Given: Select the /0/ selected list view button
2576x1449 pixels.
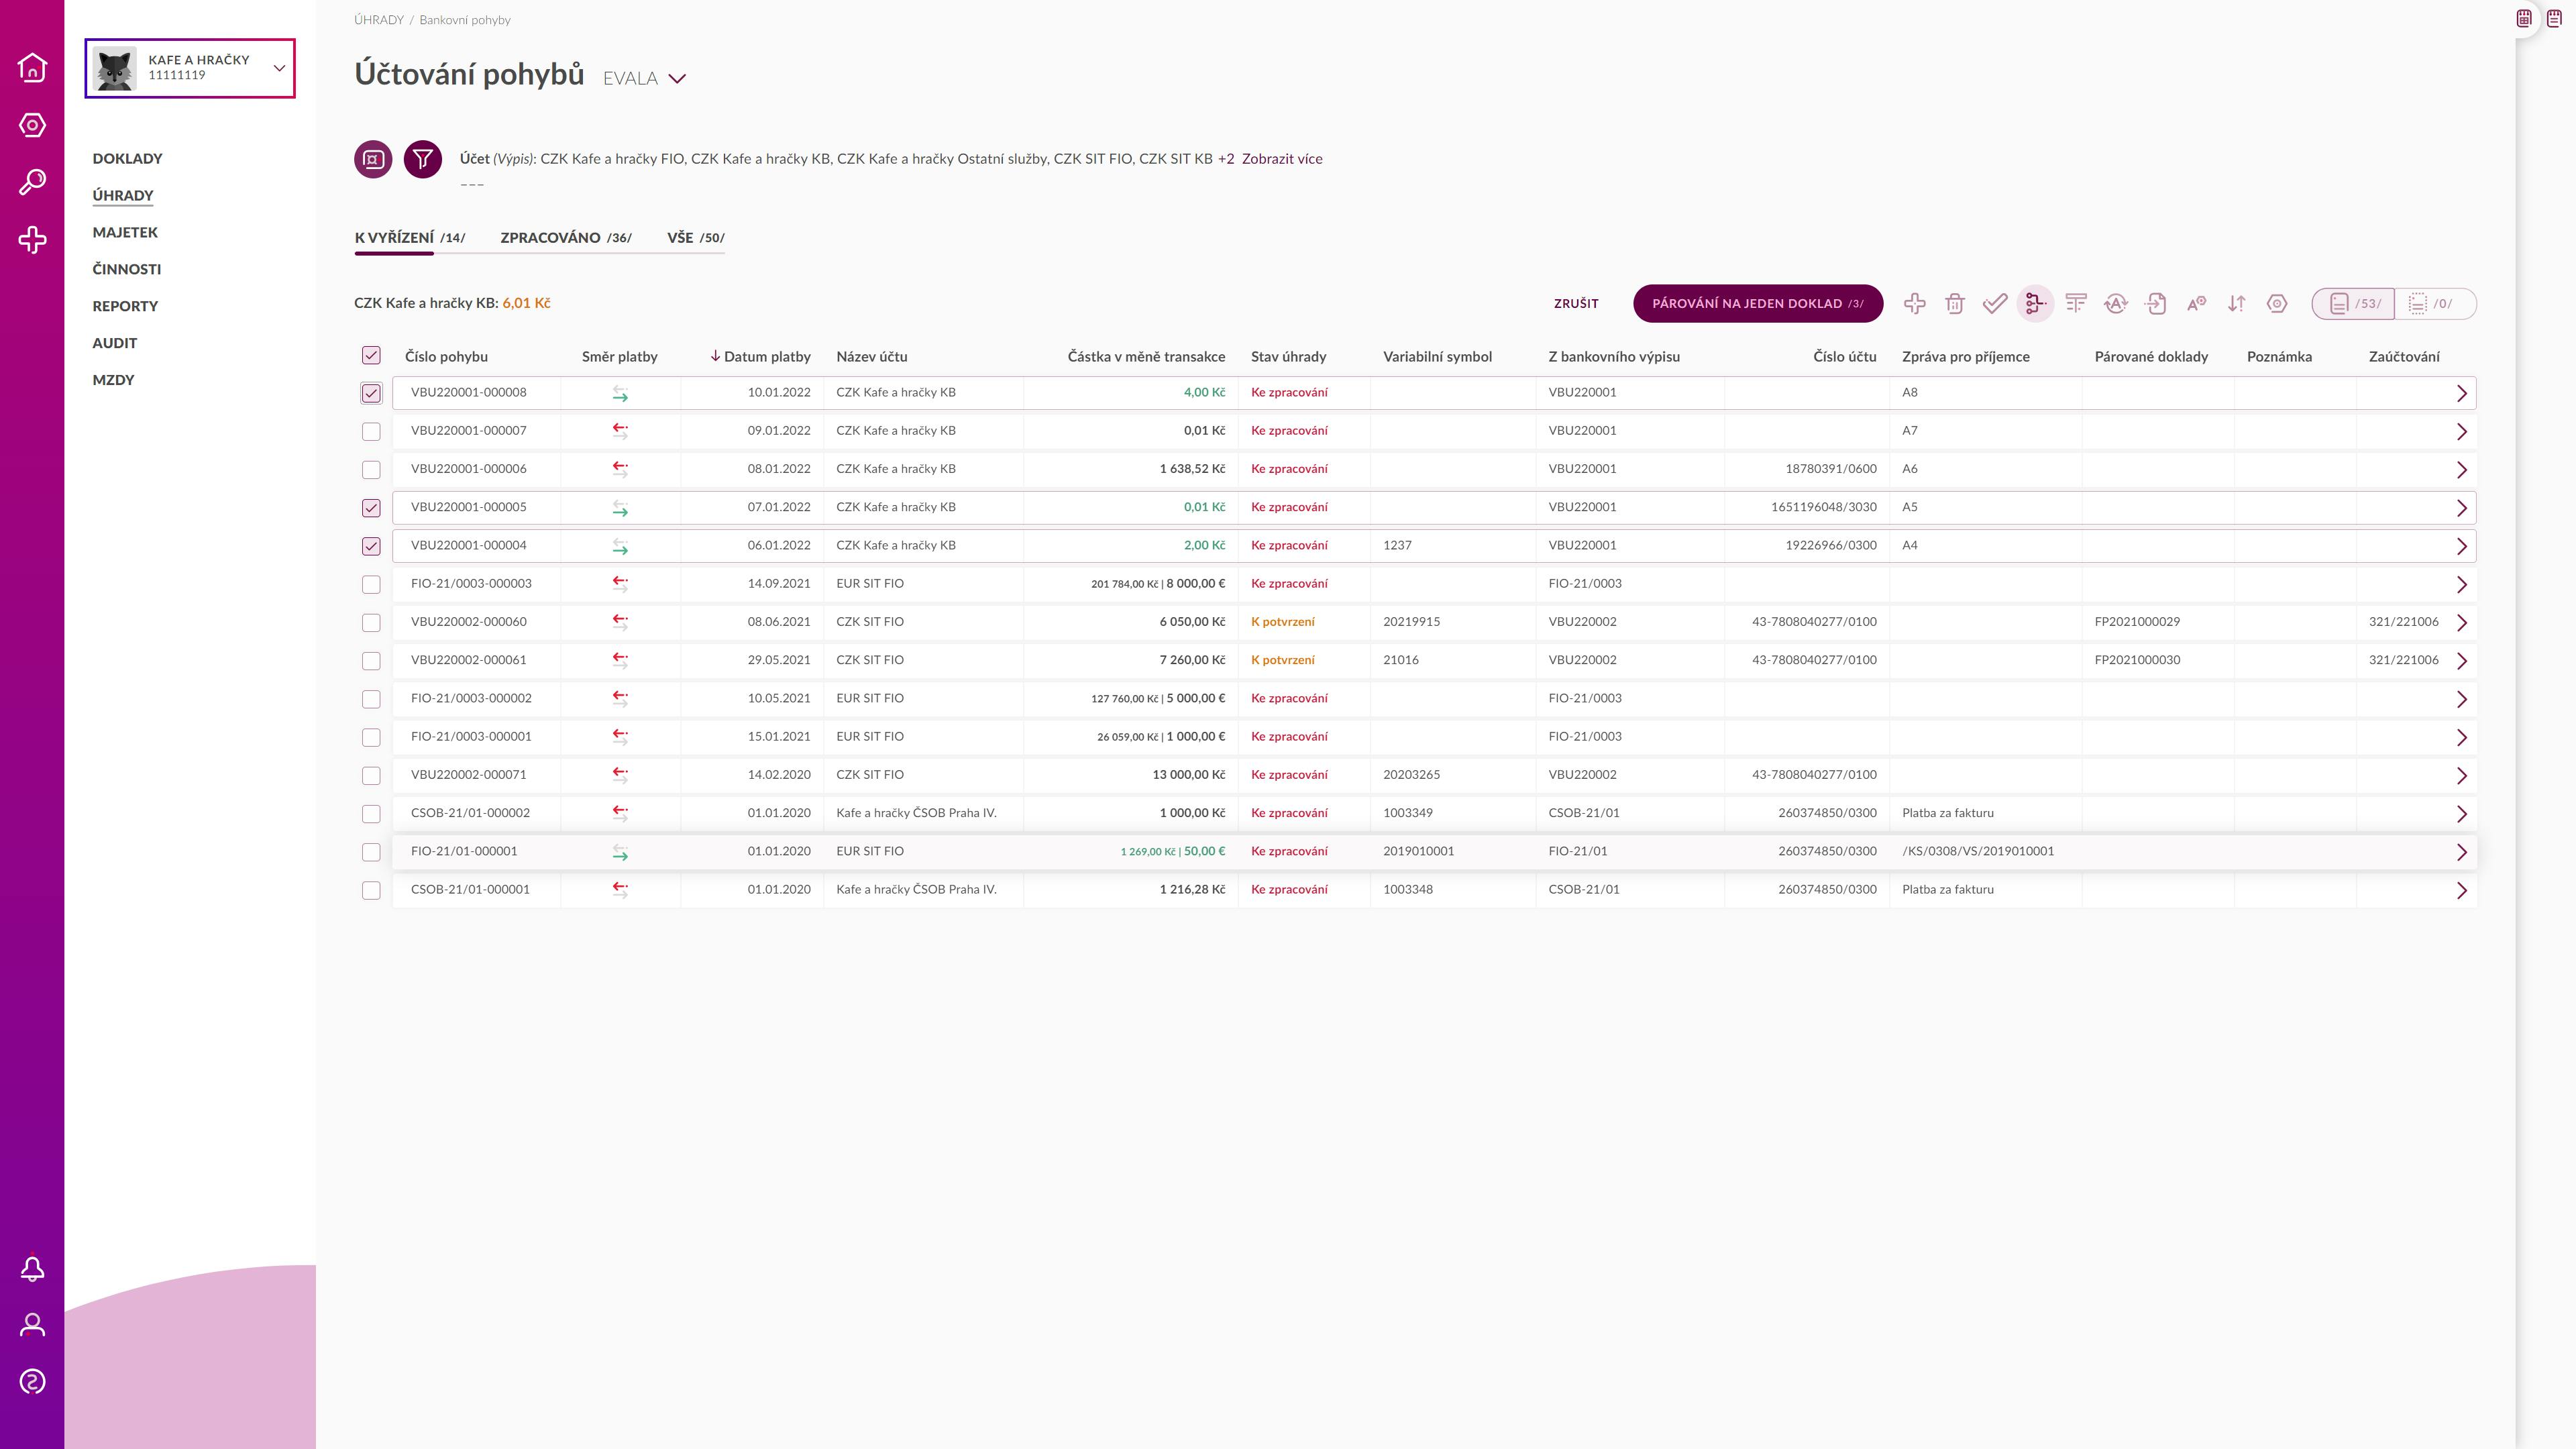Looking at the screenshot, I should coord(2435,303).
